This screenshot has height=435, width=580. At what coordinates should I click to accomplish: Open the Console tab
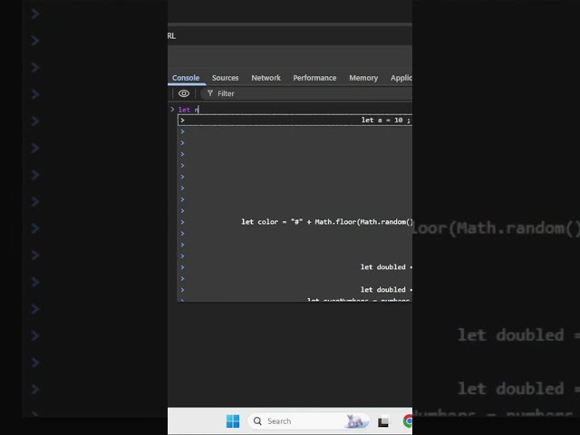(x=186, y=78)
